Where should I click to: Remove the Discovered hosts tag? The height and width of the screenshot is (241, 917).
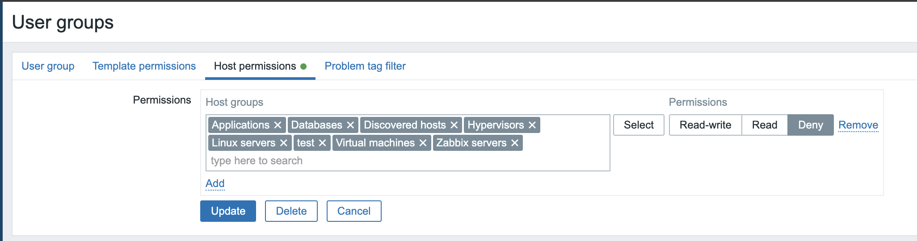coord(454,125)
